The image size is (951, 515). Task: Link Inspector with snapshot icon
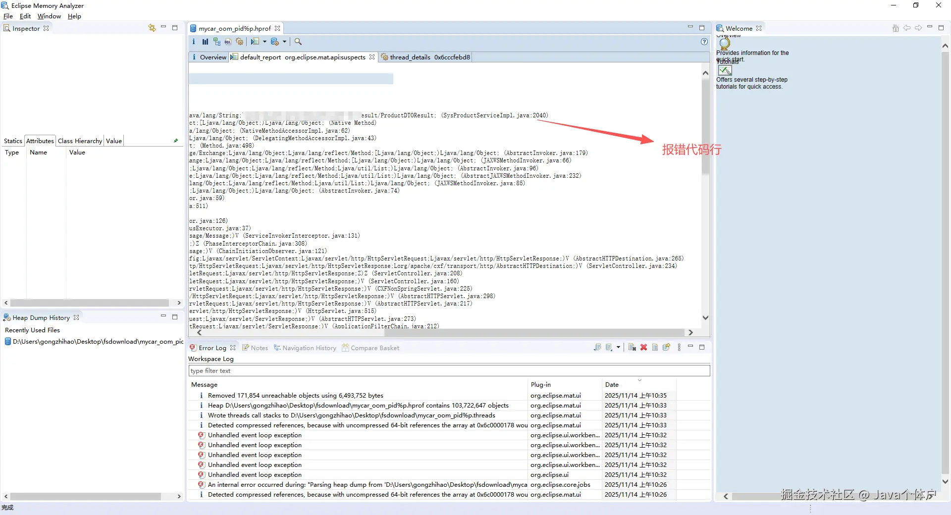(152, 28)
